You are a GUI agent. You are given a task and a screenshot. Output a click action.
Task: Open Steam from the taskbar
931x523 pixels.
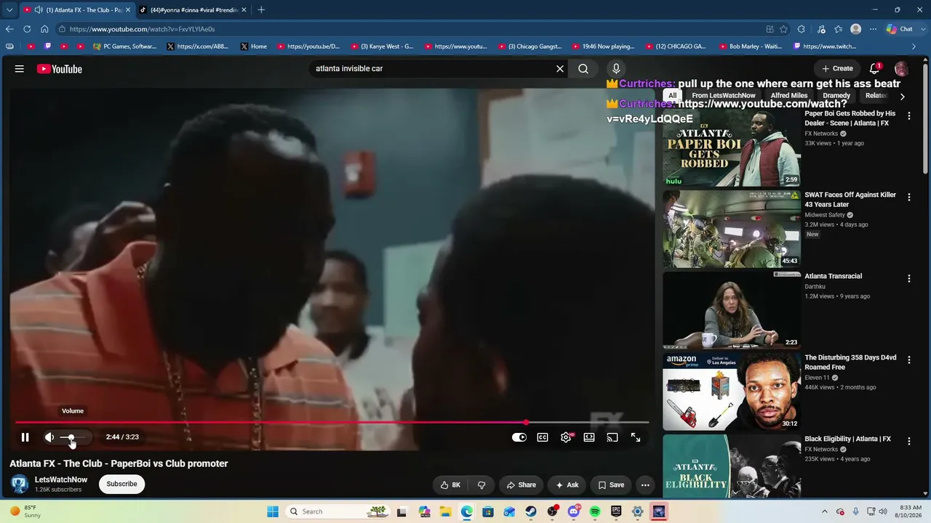point(531,511)
